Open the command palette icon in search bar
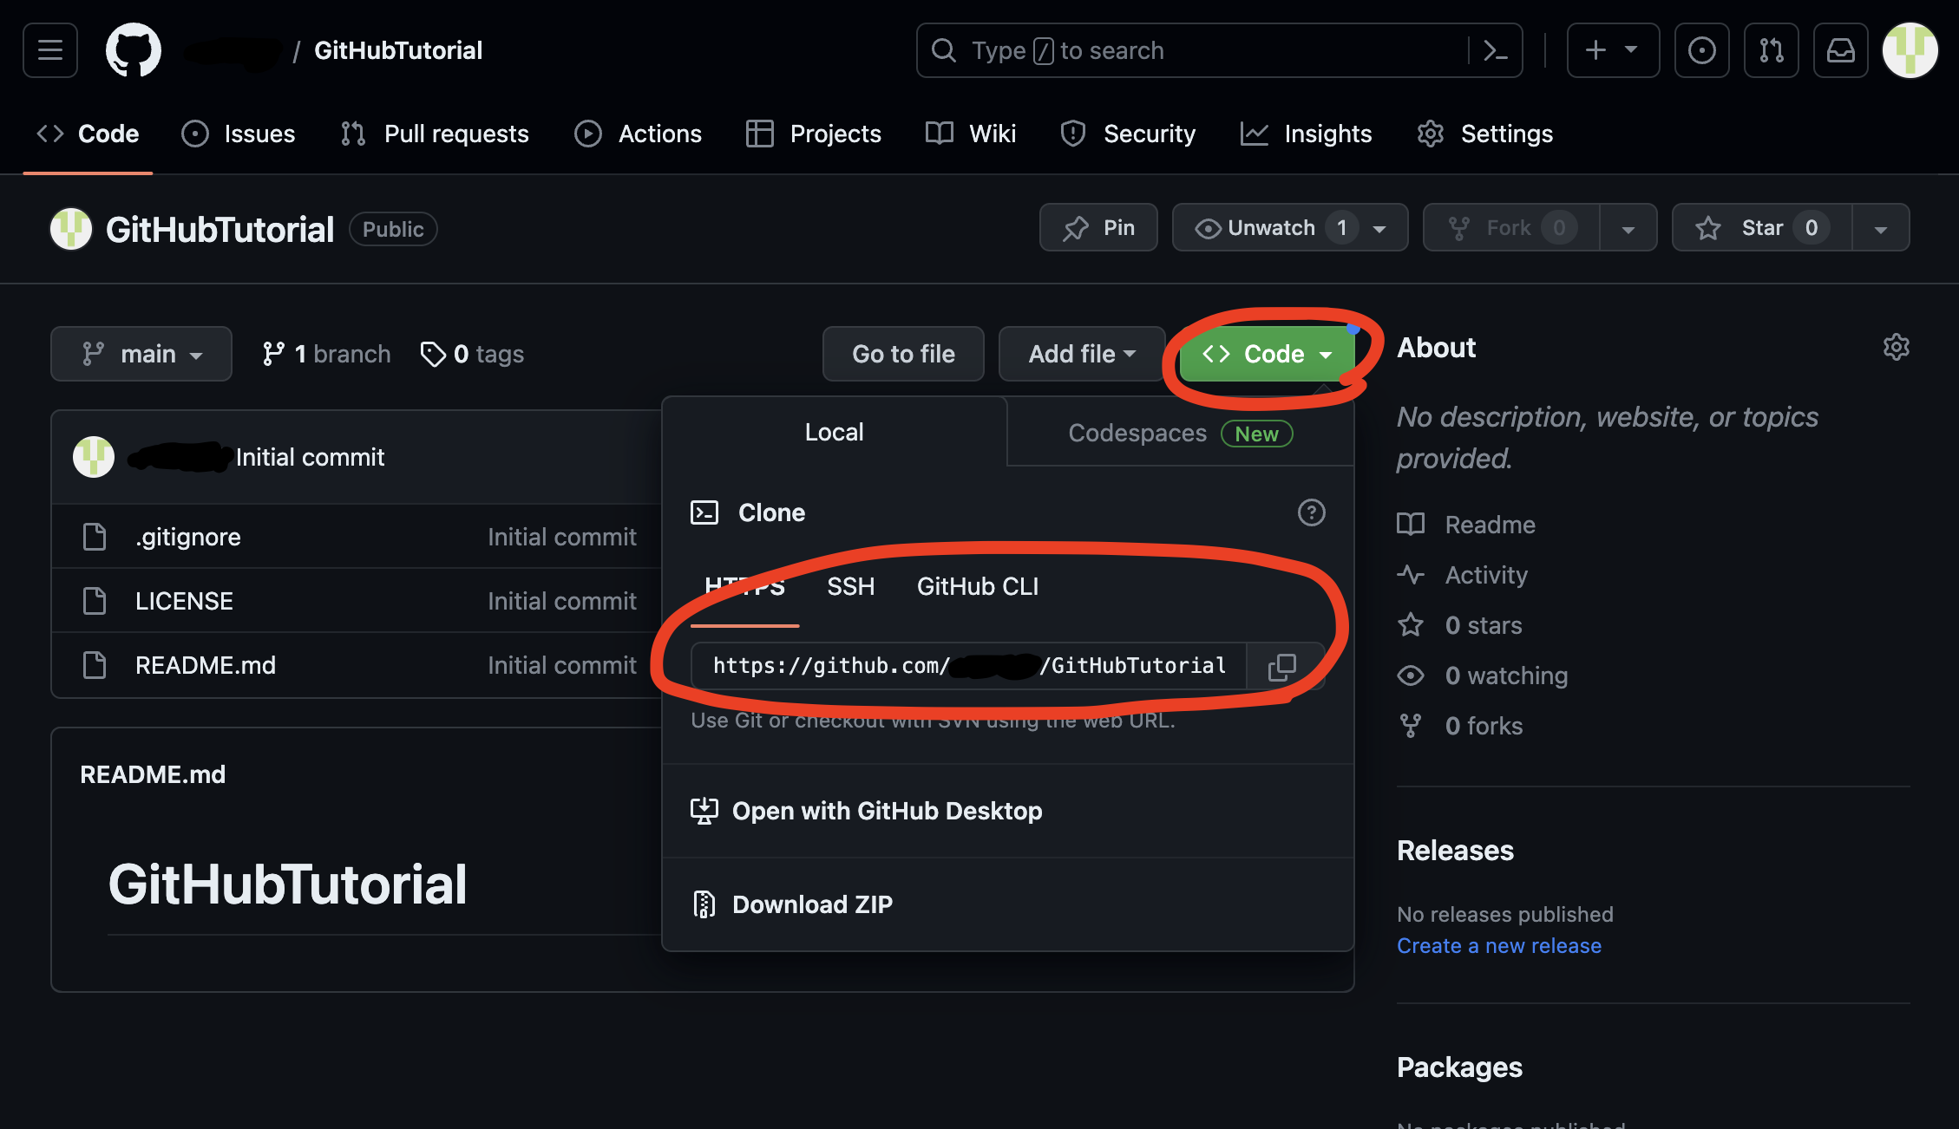 [1495, 50]
